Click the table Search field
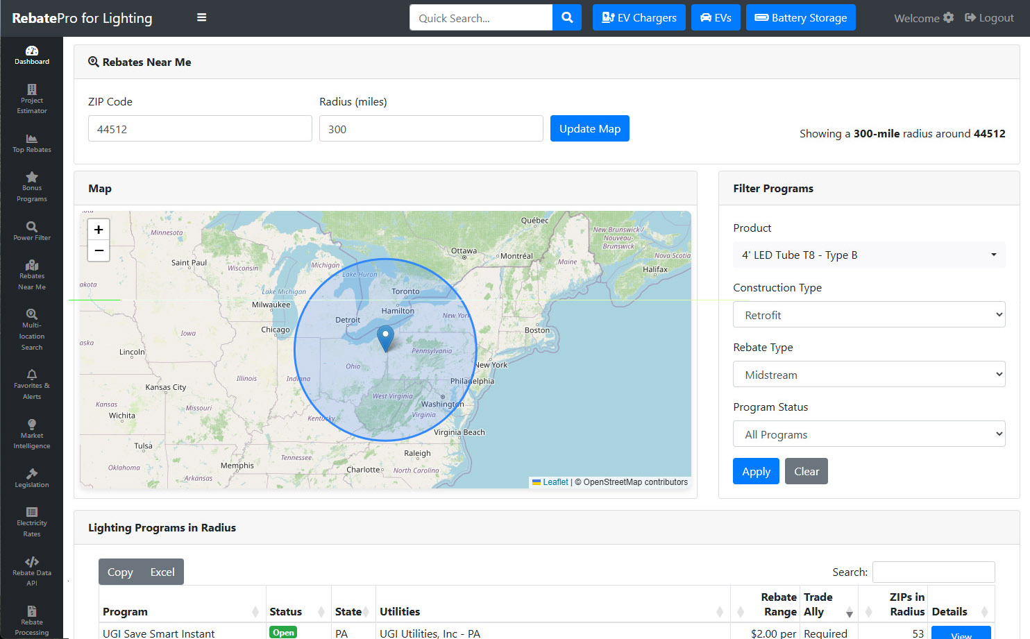The height and width of the screenshot is (639, 1030). pyautogui.click(x=934, y=572)
